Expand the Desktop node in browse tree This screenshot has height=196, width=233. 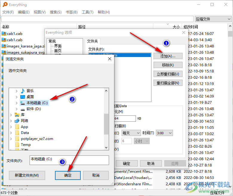coord(16,97)
